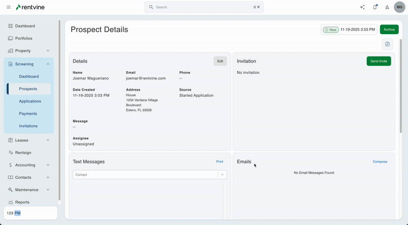408x225 pixels.
Task: Select Applications under Screening
Action: click(x=30, y=101)
